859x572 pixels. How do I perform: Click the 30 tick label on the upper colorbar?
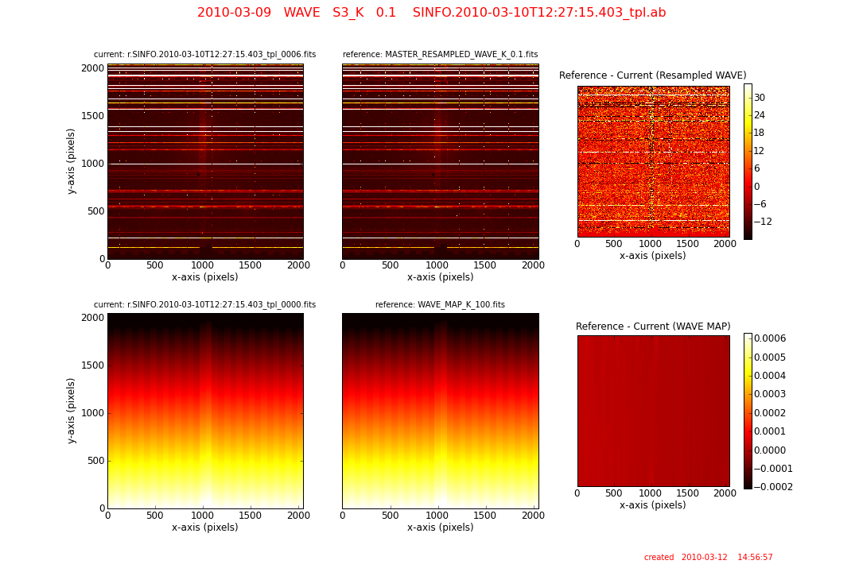(x=759, y=98)
